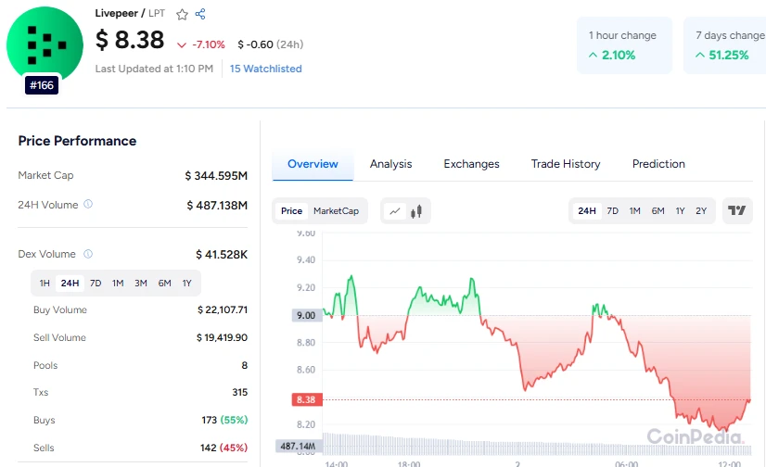
Task: Open TradingView chart icon
Action: 737,211
